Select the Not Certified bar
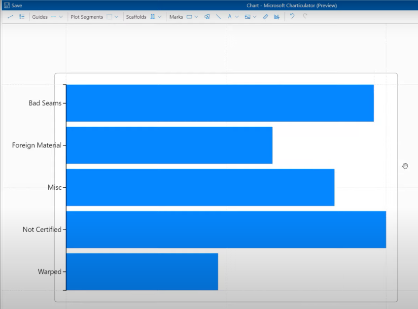 [x=226, y=230]
